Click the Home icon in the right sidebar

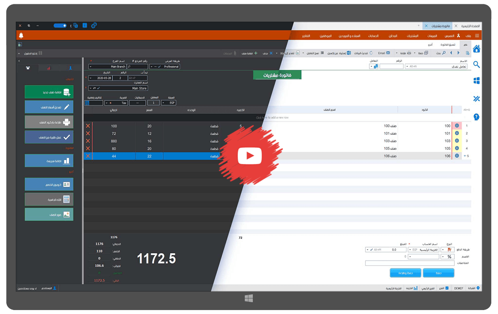coord(476,49)
